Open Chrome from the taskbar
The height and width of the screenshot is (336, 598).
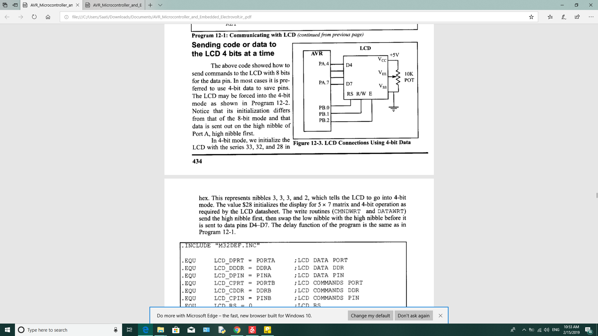[x=237, y=330]
